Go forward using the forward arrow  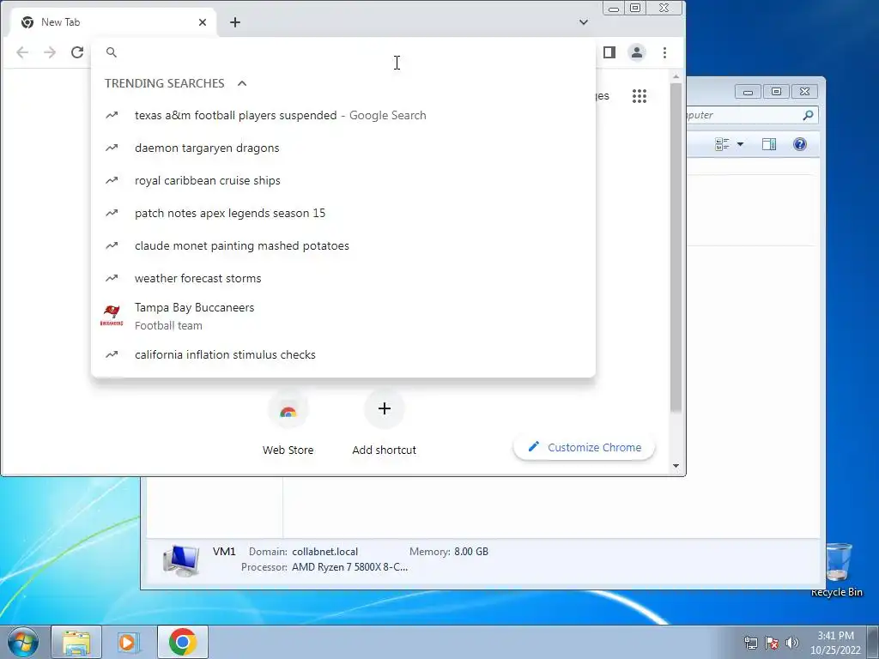tap(50, 52)
